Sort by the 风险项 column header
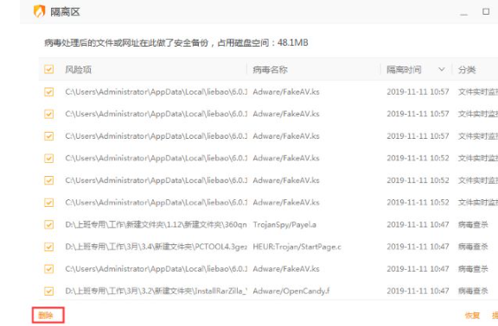Viewport: 498px width, 326px height. [x=79, y=70]
